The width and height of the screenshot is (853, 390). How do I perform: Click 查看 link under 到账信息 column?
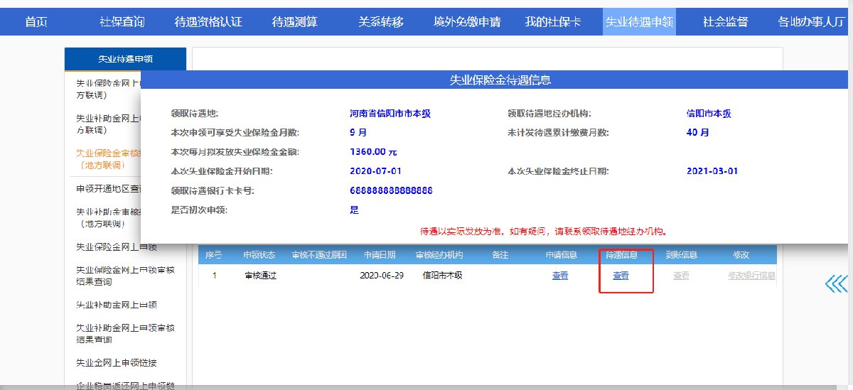(681, 276)
